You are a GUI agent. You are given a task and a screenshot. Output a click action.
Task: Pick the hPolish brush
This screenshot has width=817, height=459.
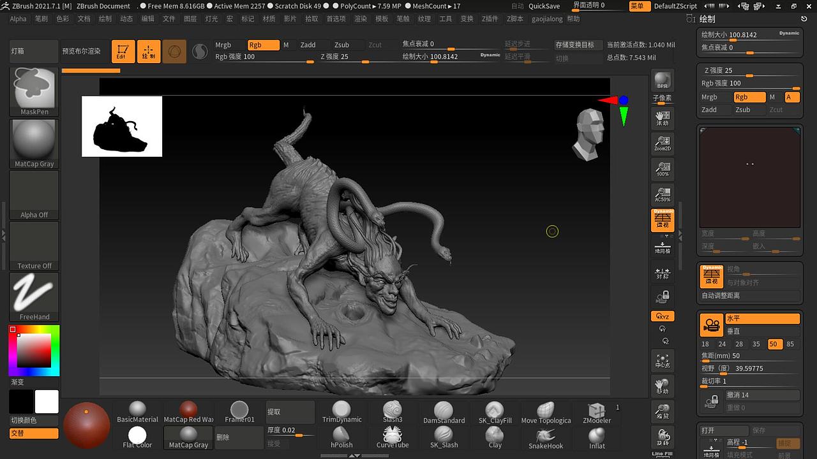coord(341,438)
